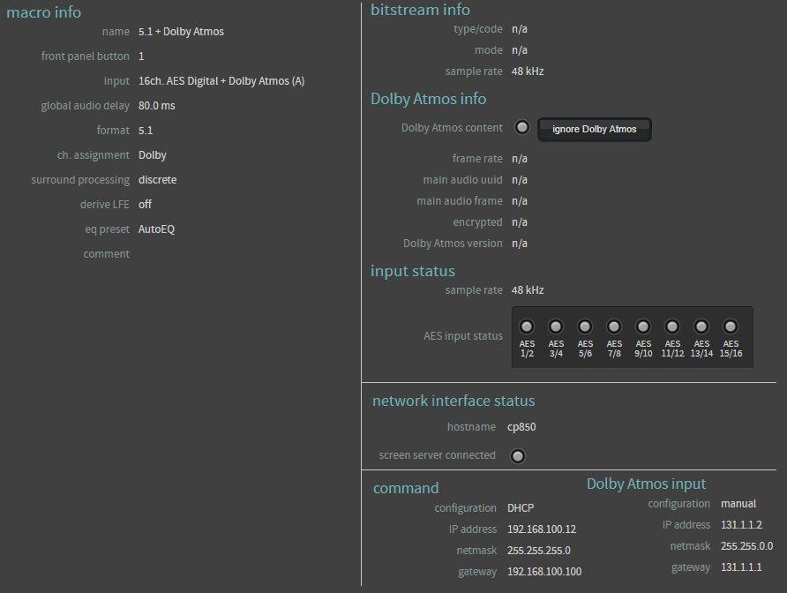The height and width of the screenshot is (593, 787).
Task: Click the 'bitstream info' section heading
Action: coord(420,10)
